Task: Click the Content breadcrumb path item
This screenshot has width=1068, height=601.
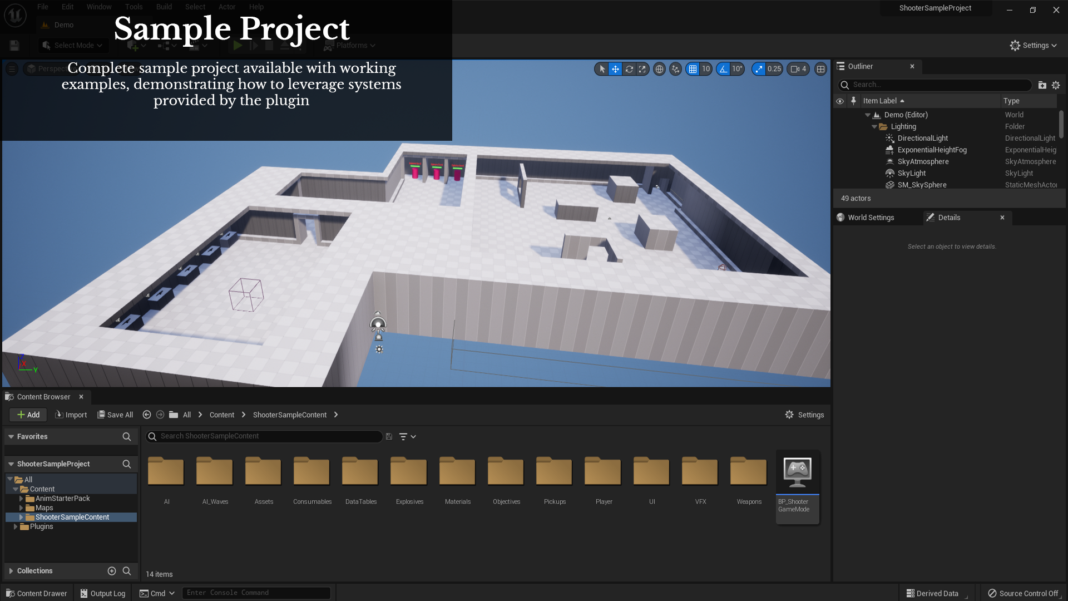Action: point(222,415)
